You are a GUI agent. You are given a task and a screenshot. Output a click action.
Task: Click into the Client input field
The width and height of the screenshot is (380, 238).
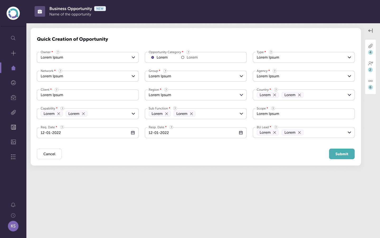coord(88,95)
